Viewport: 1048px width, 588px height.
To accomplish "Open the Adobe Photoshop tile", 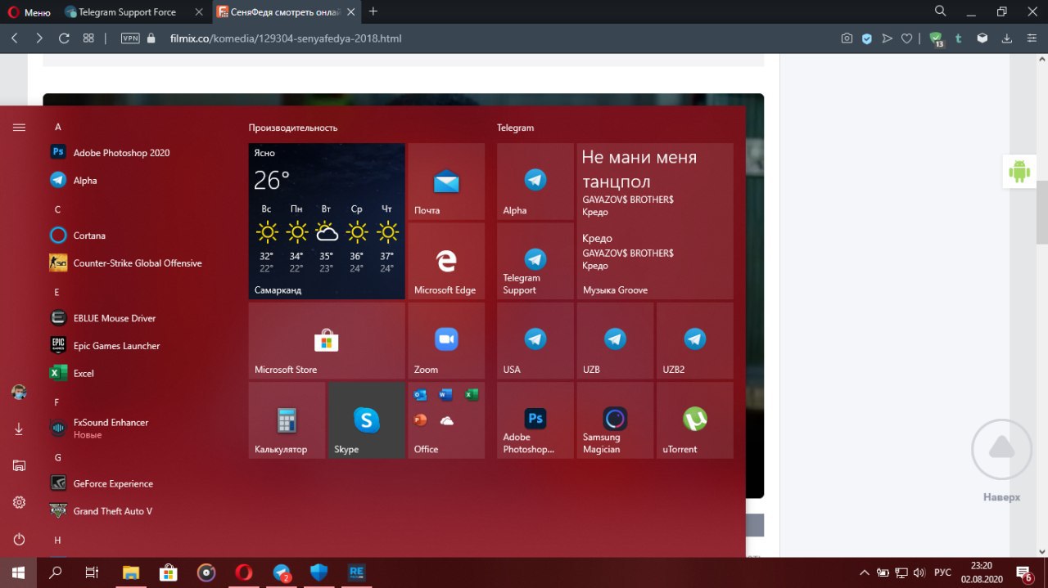I will click(535, 420).
